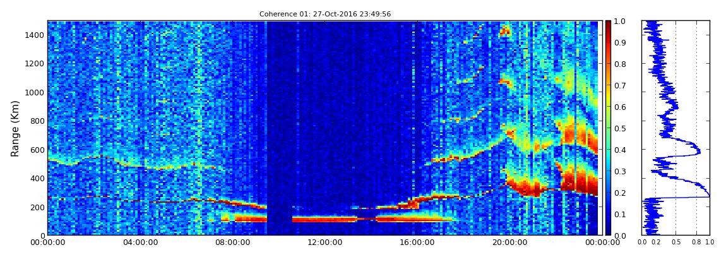Click the colorbar 0.8 label
Viewport: 726px width, 257px height.
[x=619, y=64]
